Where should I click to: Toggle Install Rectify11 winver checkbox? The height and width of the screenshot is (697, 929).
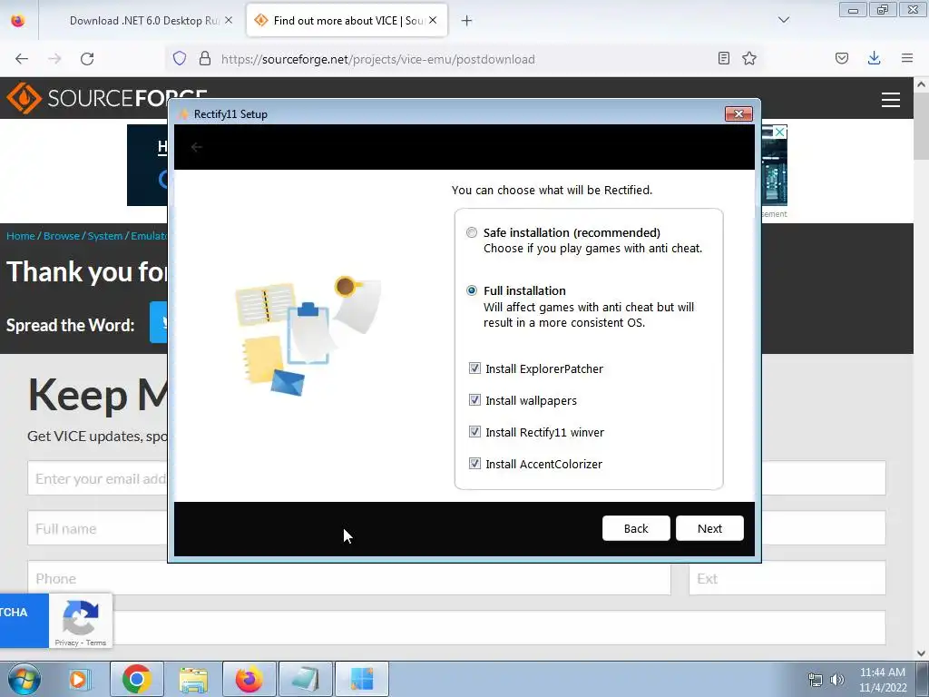tap(474, 431)
